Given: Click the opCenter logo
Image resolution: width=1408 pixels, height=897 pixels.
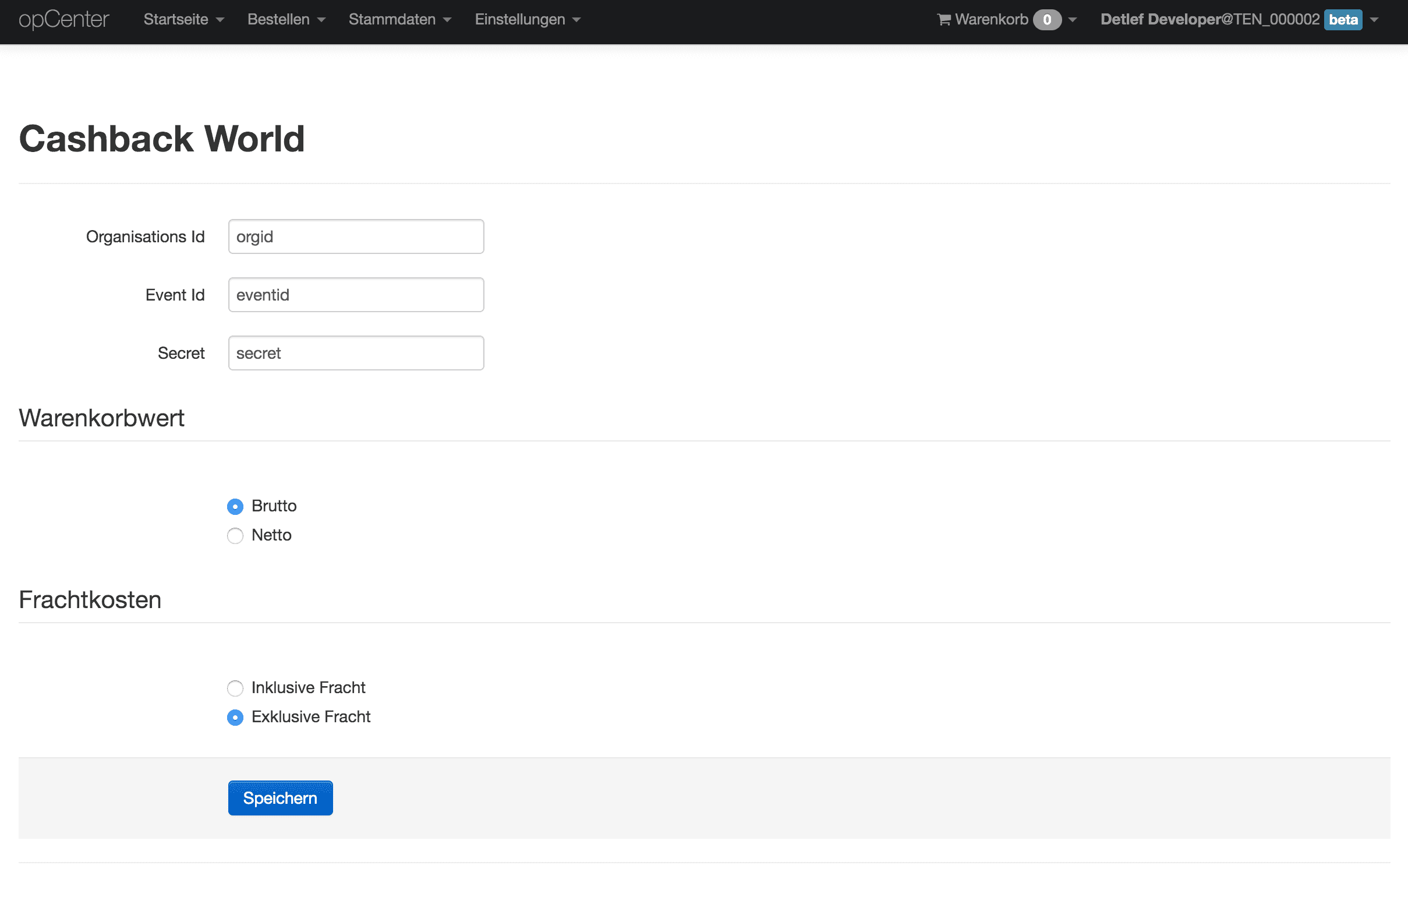Looking at the screenshot, I should point(63,20).
